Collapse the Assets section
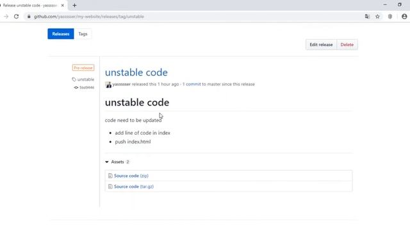The height and width of the screenshot is (230, 410). 117,162
